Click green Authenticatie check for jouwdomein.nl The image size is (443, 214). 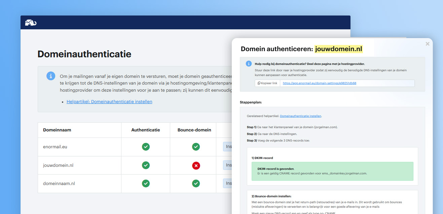(146, 165)
